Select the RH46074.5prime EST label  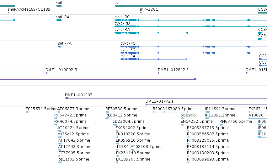point(70,122)
